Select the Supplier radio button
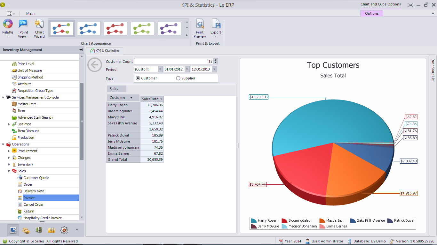437x245 pixels. (178, 78)
